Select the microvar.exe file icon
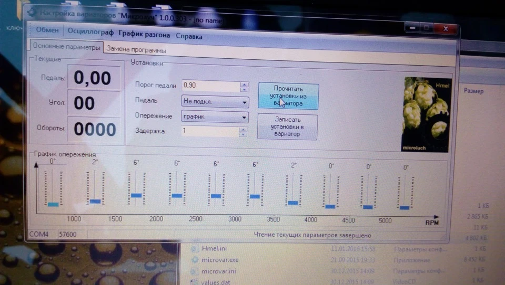 (x=195, y=260)
